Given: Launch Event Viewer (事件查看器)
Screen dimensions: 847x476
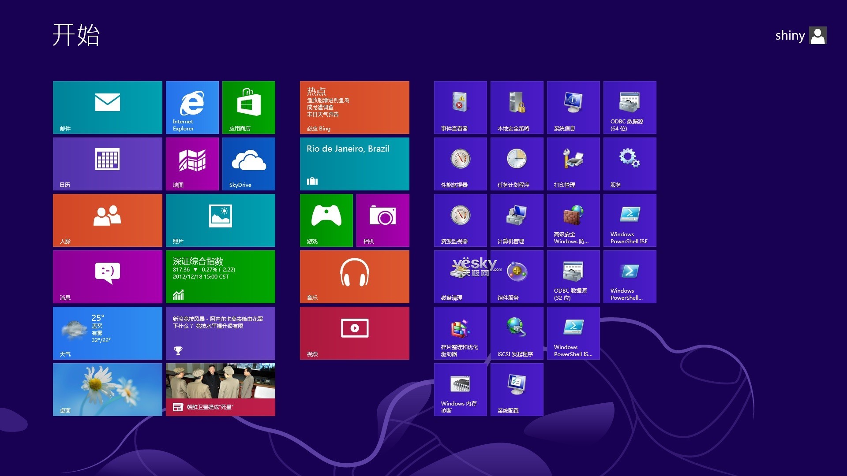Looking at the screenshot, I should (460, 107).
